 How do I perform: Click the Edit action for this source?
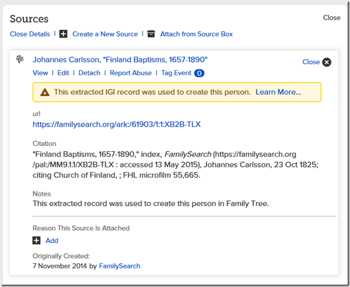pos(63,73)
